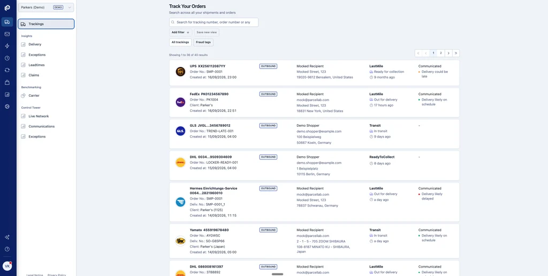Click 'ReadyToCollect' status on DHL row
This screenshot has height=276, width=548.
coord(382,157)
